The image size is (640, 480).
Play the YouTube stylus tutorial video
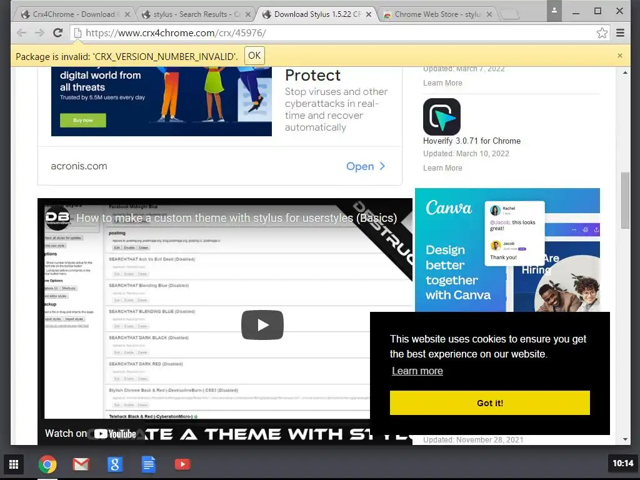pos(262,325)
